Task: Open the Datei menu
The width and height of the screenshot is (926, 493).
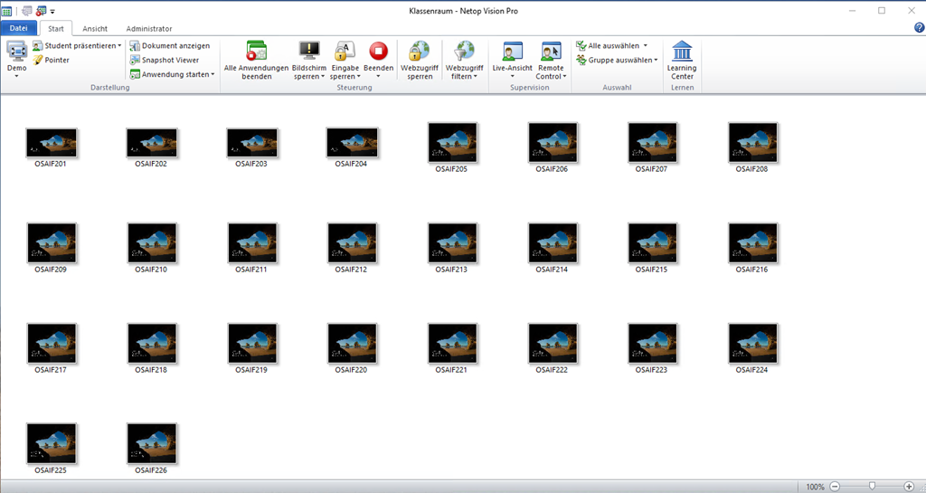Action: click(18, 29)
